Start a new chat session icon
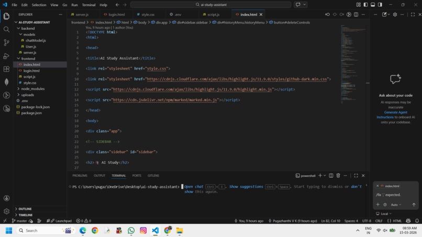Viewport: 422px width, 237px height. pyautogui.click(x=384, y=15)
